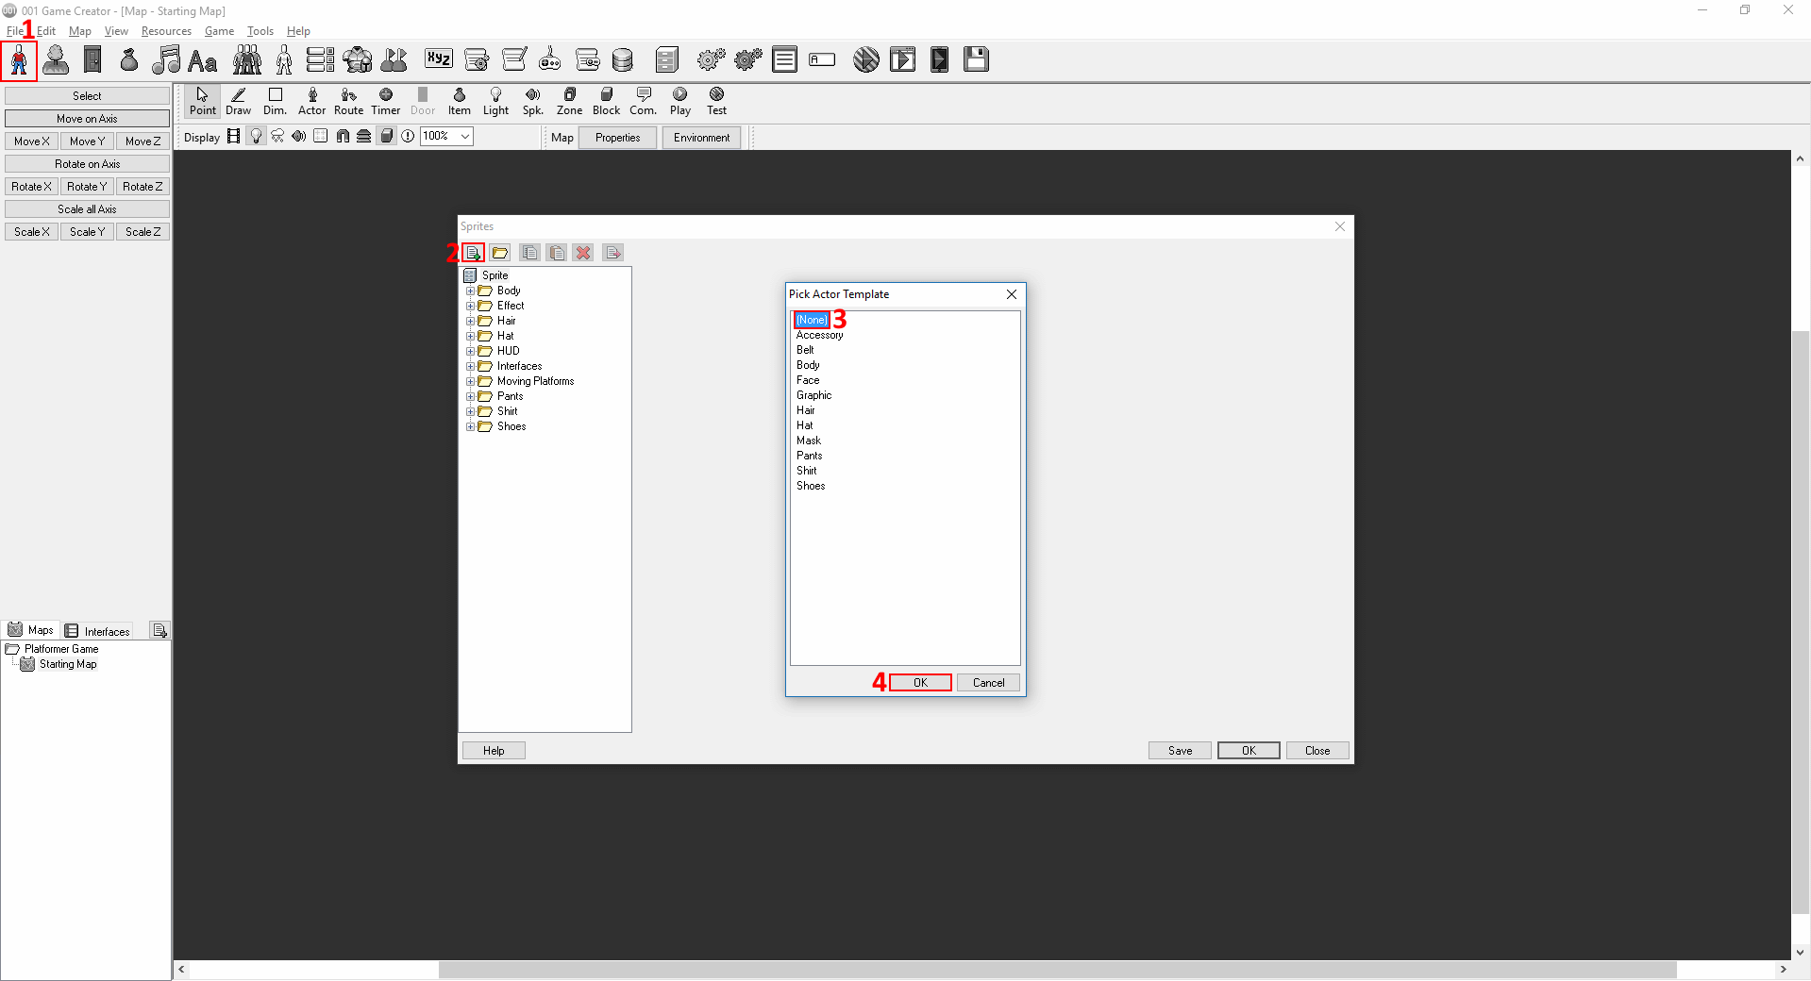1811x981 pixels.
Task: Expand the Pants folder in Sprite tree
Action: point(470,396)
